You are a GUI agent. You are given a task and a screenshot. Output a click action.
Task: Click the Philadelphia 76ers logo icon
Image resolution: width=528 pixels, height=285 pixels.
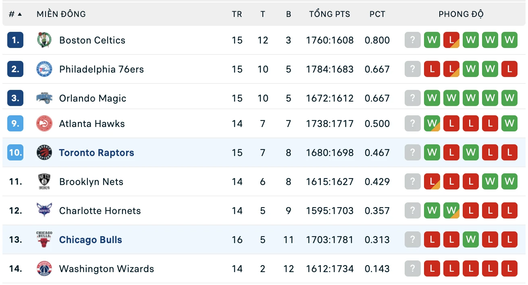44,69
